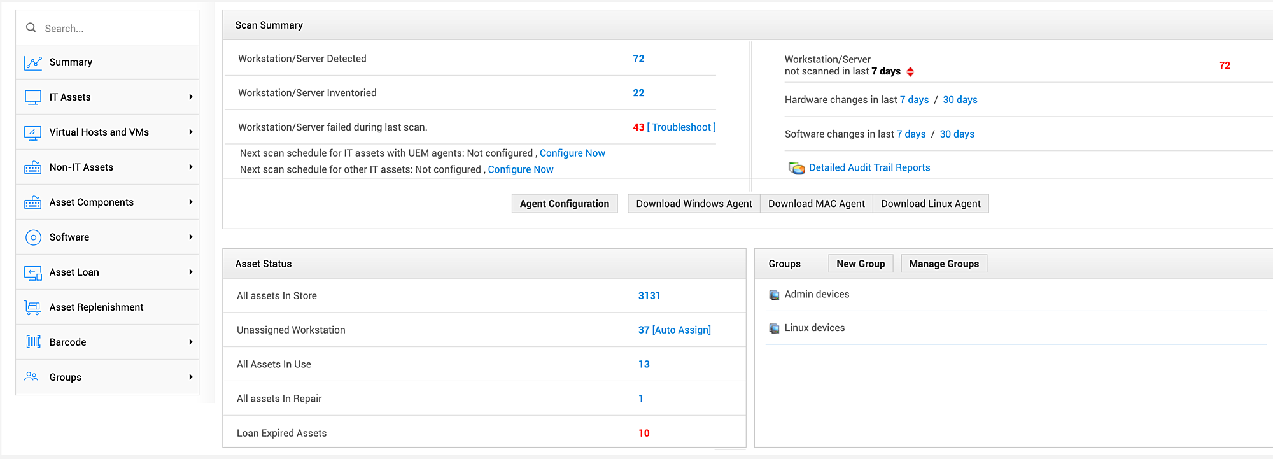Click the Auto Assign link for unassigned workstations
Image resolution: width=1273 pixels, height=459 pixels.
(681, 330)
